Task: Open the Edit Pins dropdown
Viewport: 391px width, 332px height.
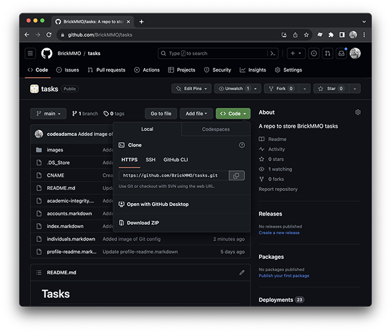Action: [x=191, y=88]
